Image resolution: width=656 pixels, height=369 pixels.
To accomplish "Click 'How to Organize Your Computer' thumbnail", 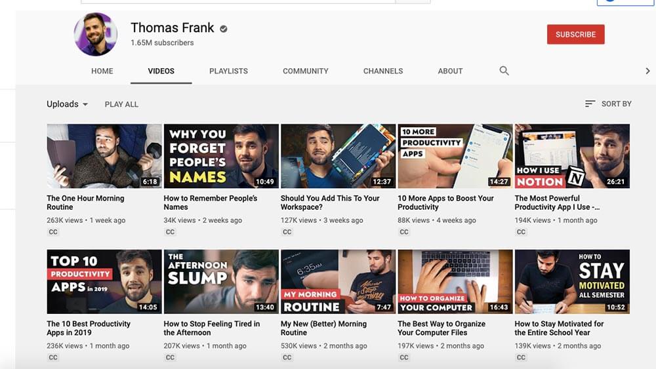I will [x=455, y=282].
